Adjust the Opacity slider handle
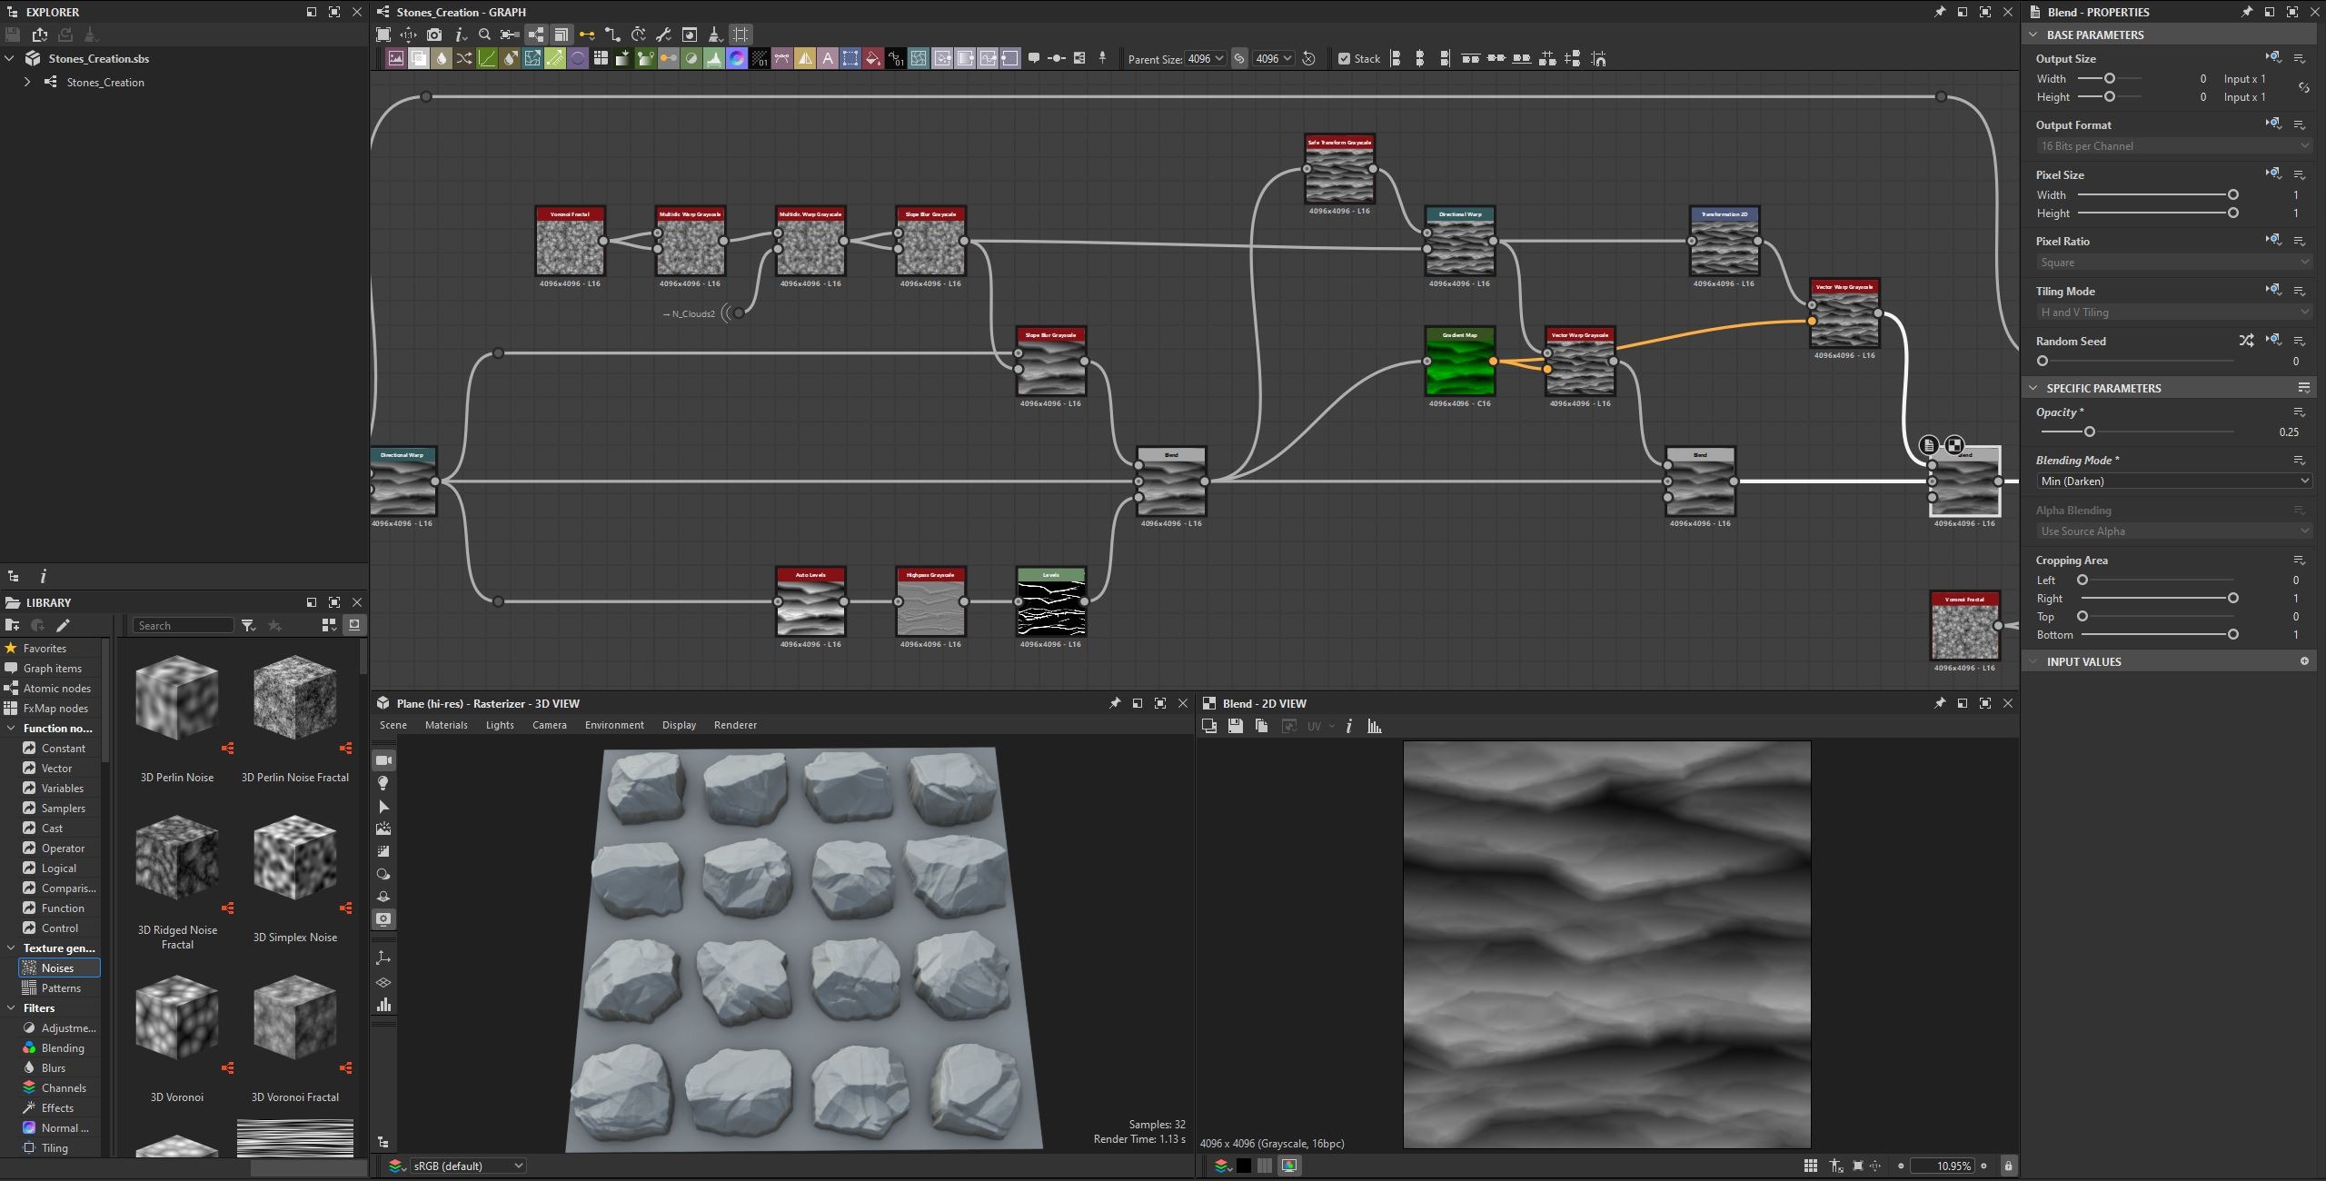This screenshot has width=2326, height=1181. point(2090,432)
